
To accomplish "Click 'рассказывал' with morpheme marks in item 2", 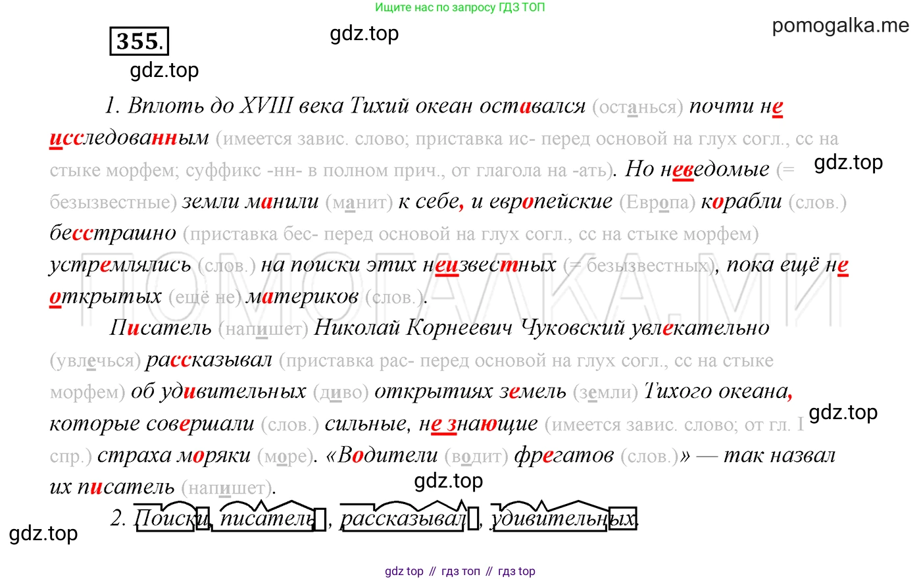I will point(409,518).
